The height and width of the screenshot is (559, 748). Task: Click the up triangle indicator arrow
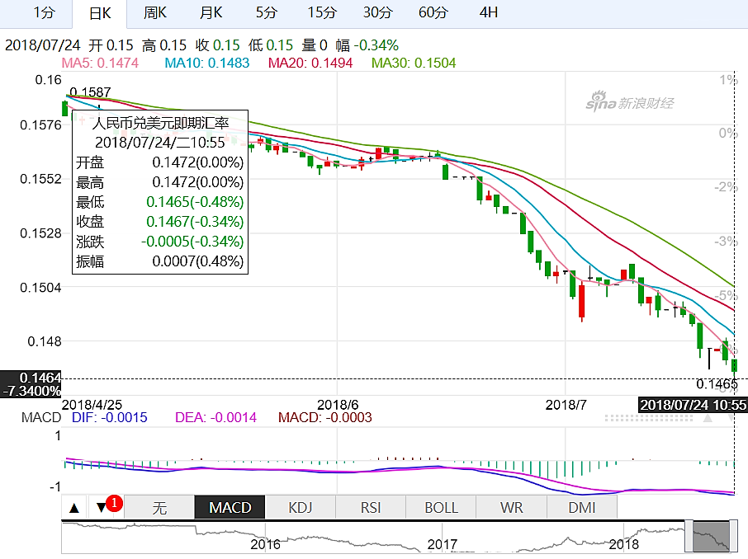tap(74, 508)
